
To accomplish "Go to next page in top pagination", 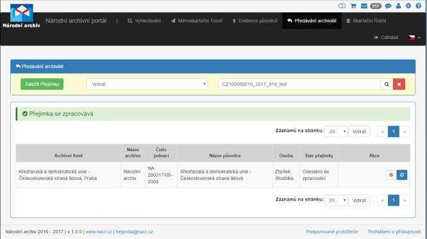I will pyautogui.click(x=405, y=131).
